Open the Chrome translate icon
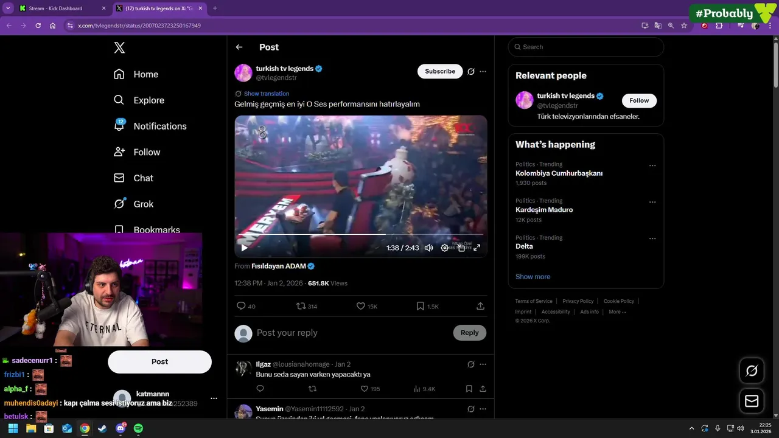The image size is (779, 438). pyautogui.click(x=658, y=26)
